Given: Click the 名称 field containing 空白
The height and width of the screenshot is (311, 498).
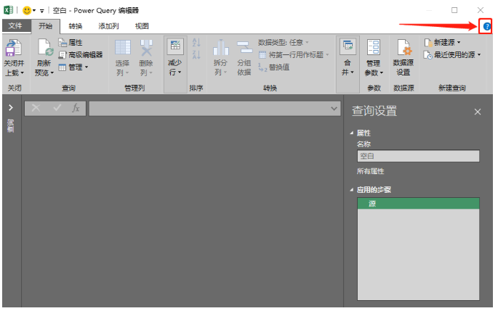Looking at the screenshot, I should pyautogui.click(x=418, y=156).
